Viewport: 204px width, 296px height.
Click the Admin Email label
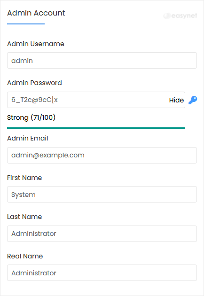pyautogui.click(x=28, y=138)
